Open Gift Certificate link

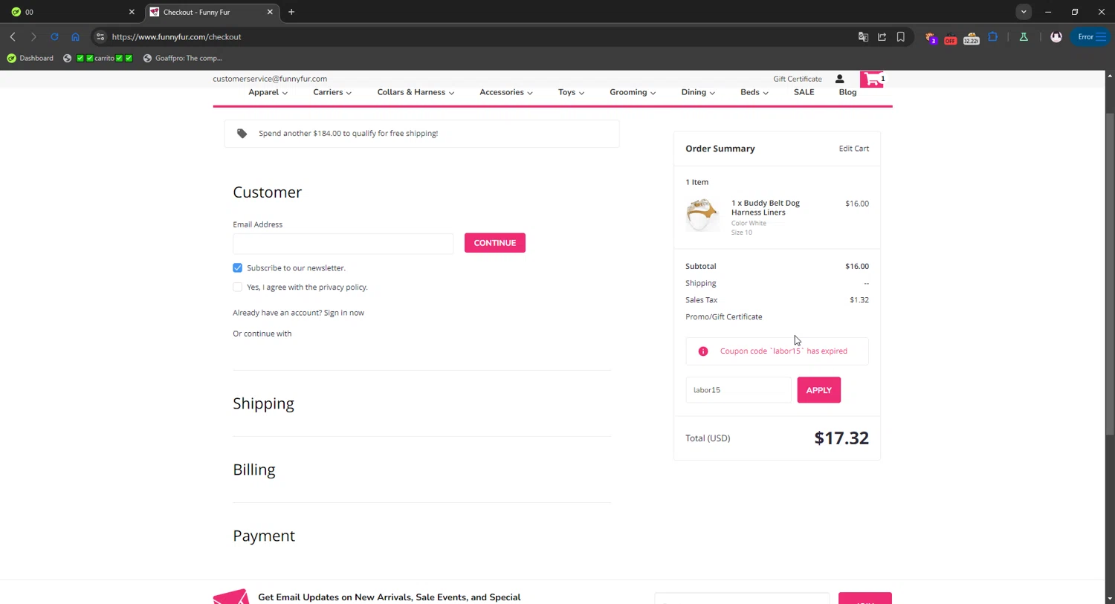pos(797,79)
